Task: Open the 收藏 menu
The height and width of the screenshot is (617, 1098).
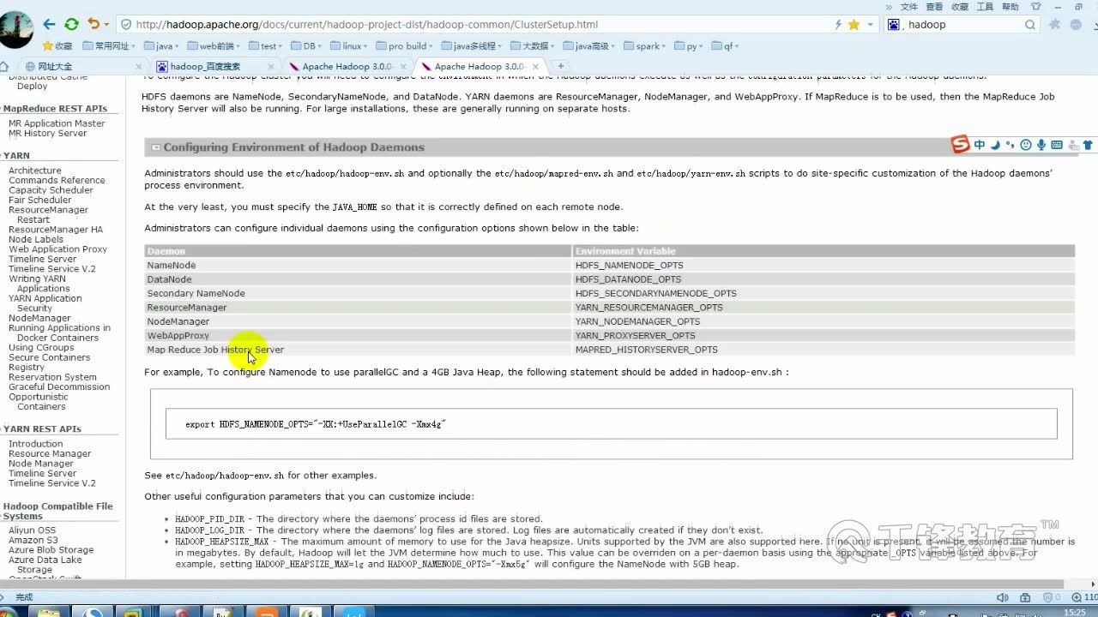Action: tap(960, 6)
